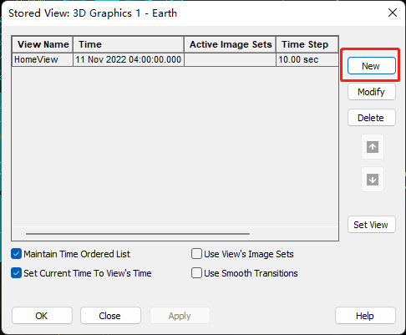Image resolution: width=406 pixels, height=335 pixels.
Task: Click the Set View button
Action: [372, 225]
